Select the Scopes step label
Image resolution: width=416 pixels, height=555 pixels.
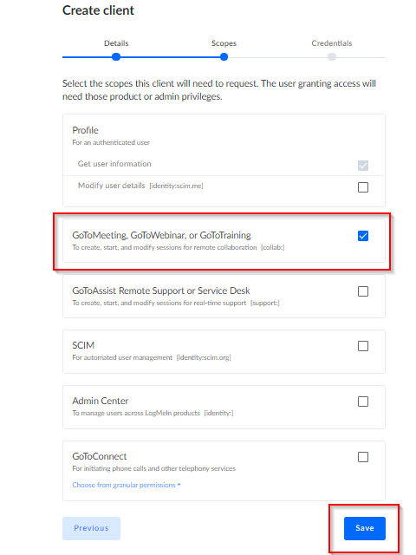click(x=224, y=43)
